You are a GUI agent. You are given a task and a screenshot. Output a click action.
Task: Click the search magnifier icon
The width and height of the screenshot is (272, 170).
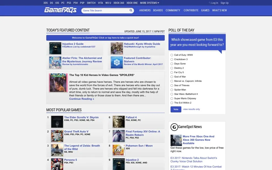(x=131, y=10)
